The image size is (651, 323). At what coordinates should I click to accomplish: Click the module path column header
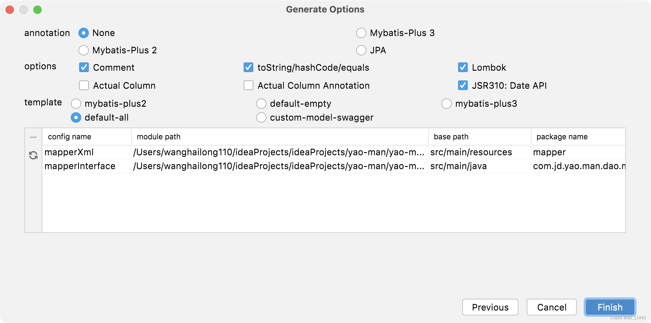(280, 137)
